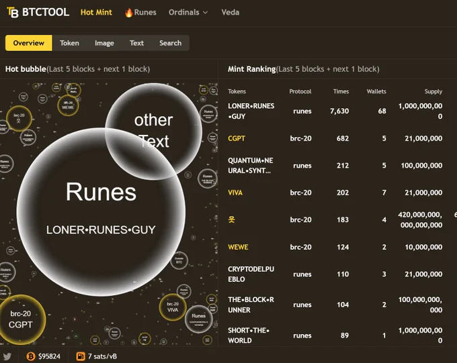Click the Wallets column header
Screen dimensions: 457x363
(376, 91)
